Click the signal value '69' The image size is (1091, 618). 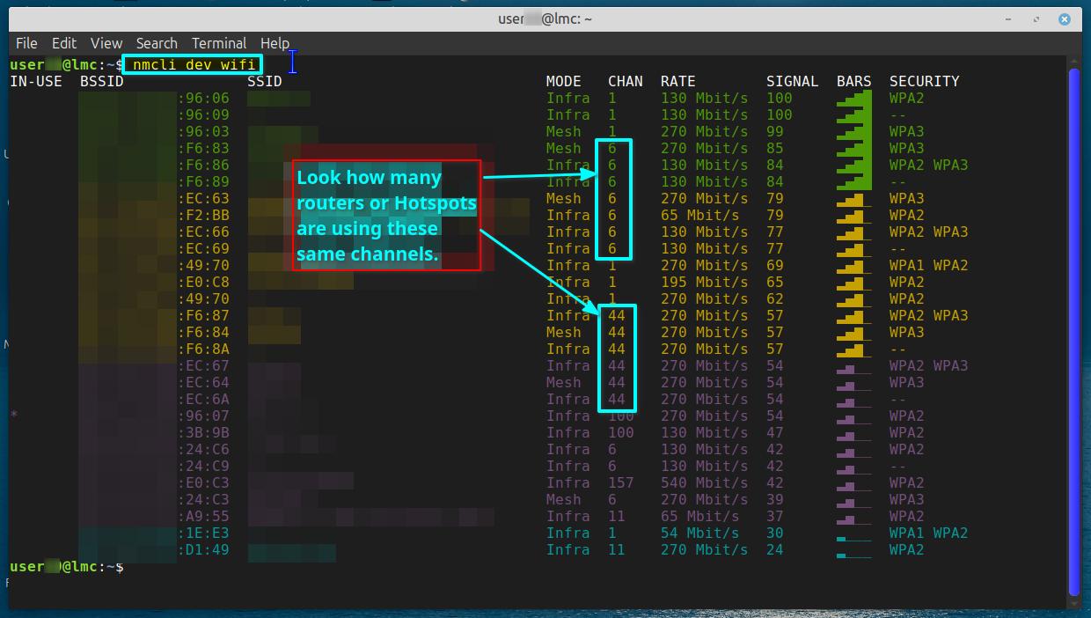click(x=775, y=265)
